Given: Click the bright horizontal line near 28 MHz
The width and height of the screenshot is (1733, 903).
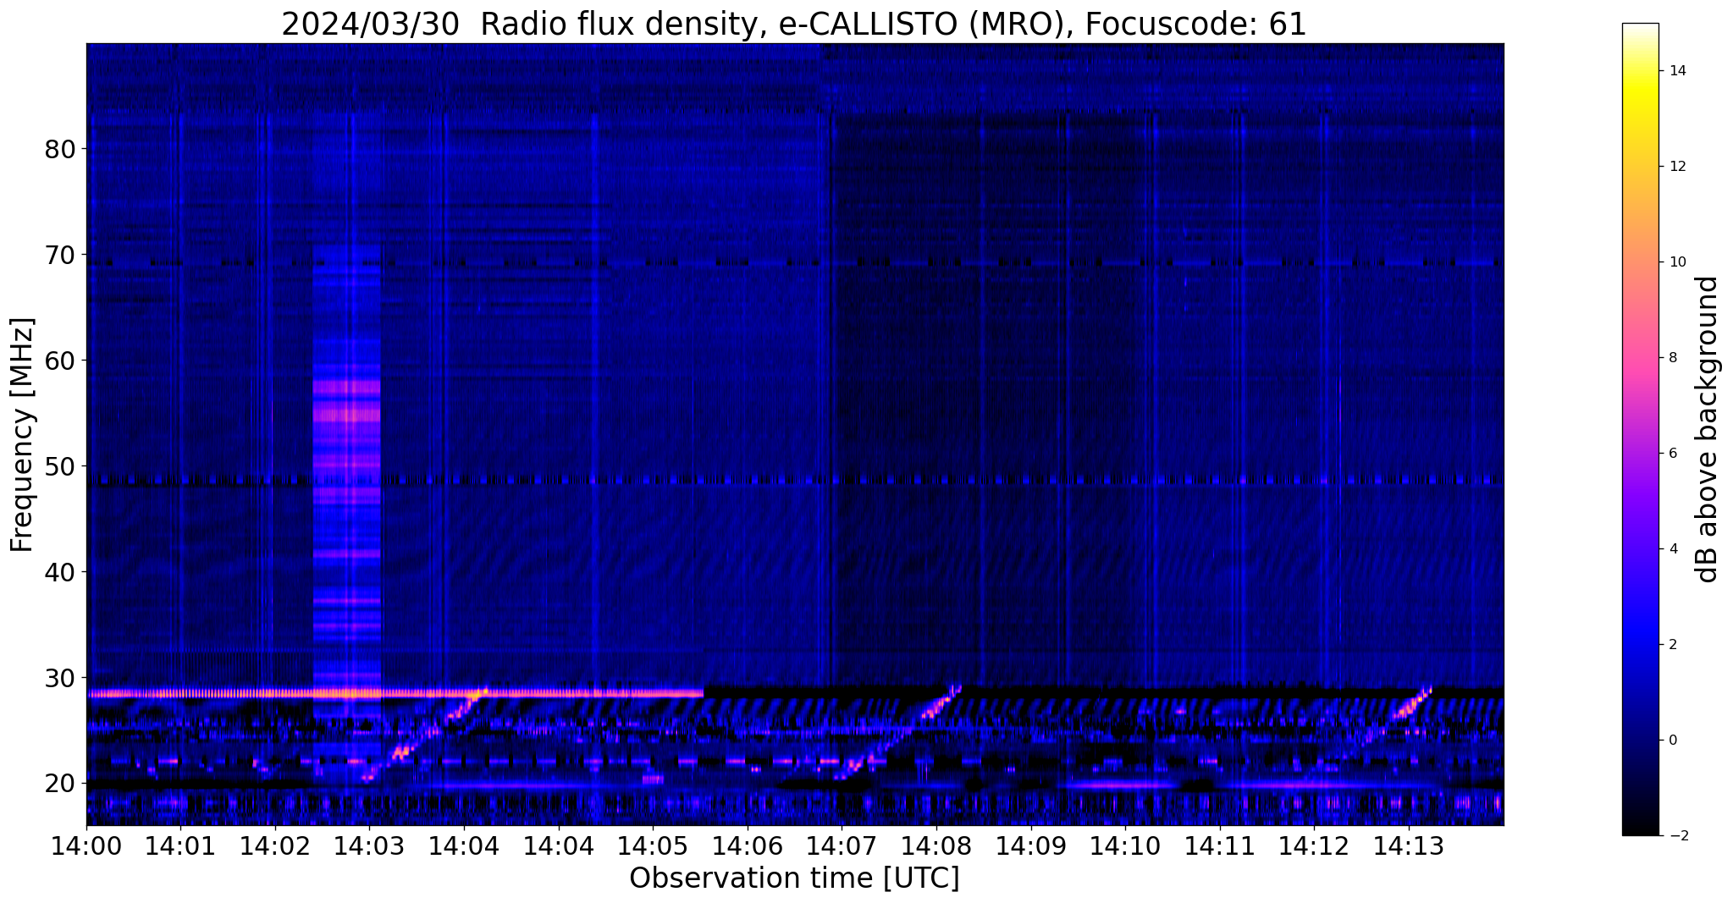Looking at the screenshot, I should [395, 693].
